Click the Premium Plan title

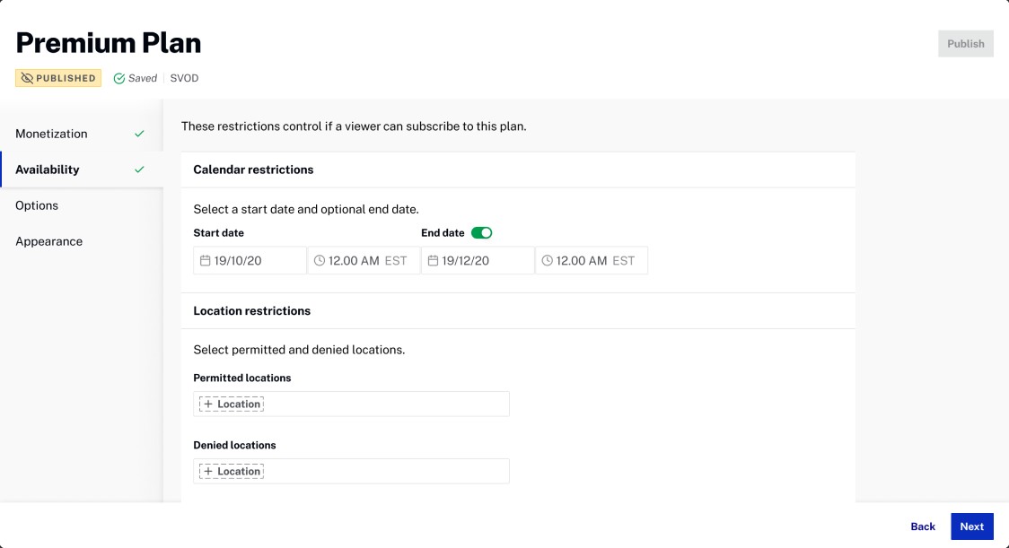click(108, 43)
